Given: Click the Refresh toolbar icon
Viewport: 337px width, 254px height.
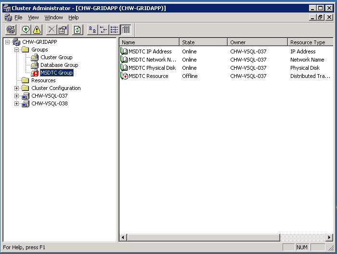Looking at the screenshot, I should [x=78, y=30].
